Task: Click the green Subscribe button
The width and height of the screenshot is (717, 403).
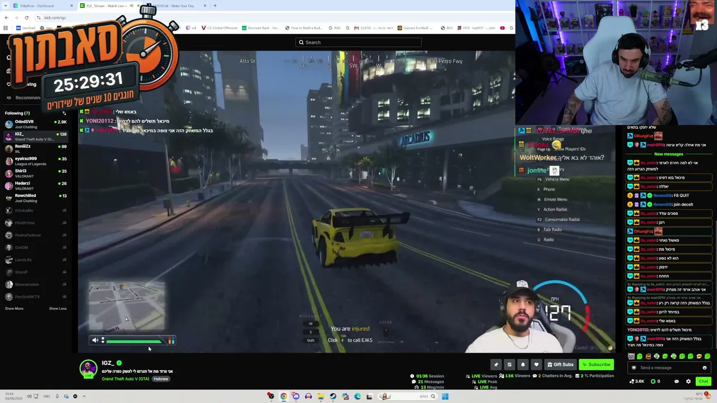Action: 596,364
